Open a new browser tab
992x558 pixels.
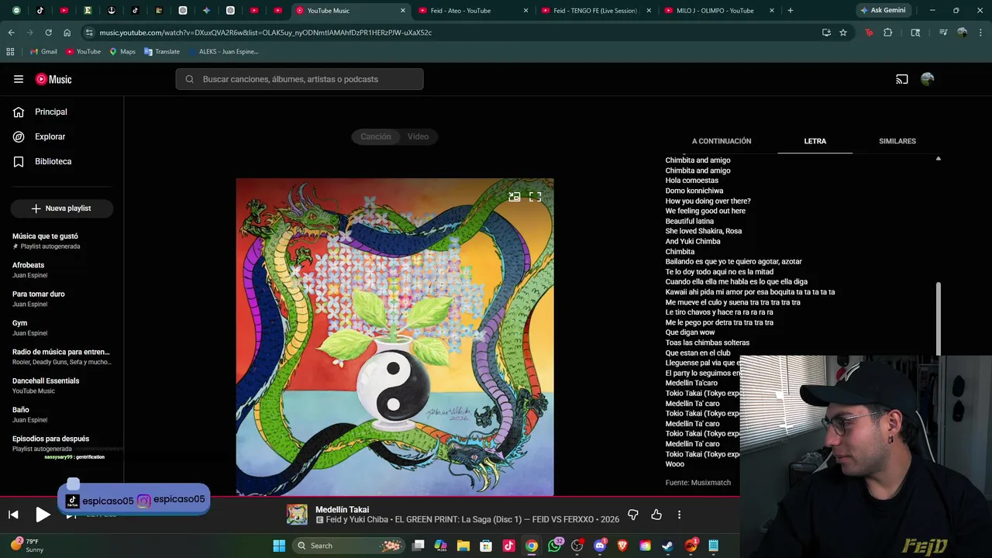pyautogui.click(x=790, y=11)
